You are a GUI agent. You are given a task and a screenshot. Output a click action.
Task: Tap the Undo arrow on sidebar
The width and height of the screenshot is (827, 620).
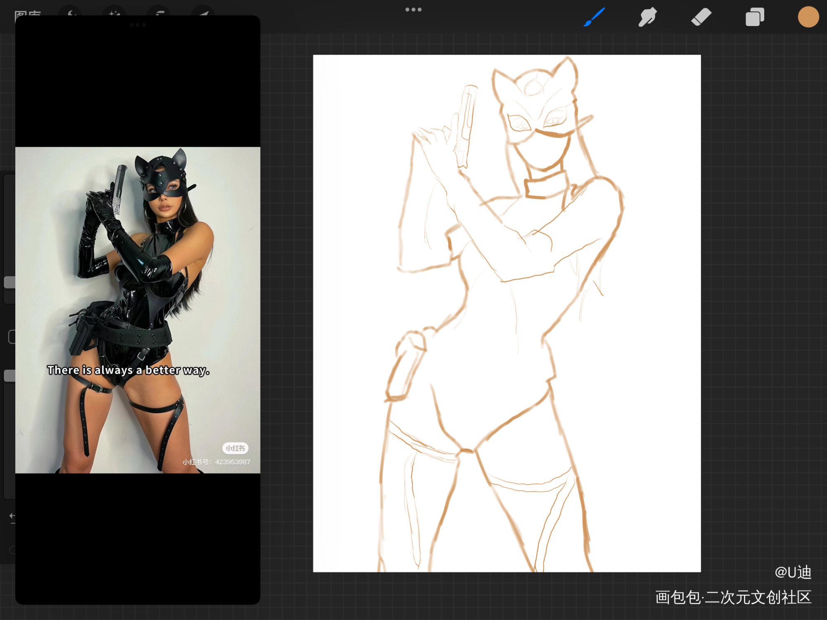pyautogui.click(x=12, y=516)
